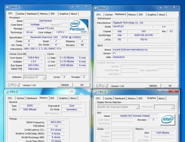Switch to CPU tab in Graphics window
The width and height of the screenshot is (185, 142).
click(x=98, y=99)
